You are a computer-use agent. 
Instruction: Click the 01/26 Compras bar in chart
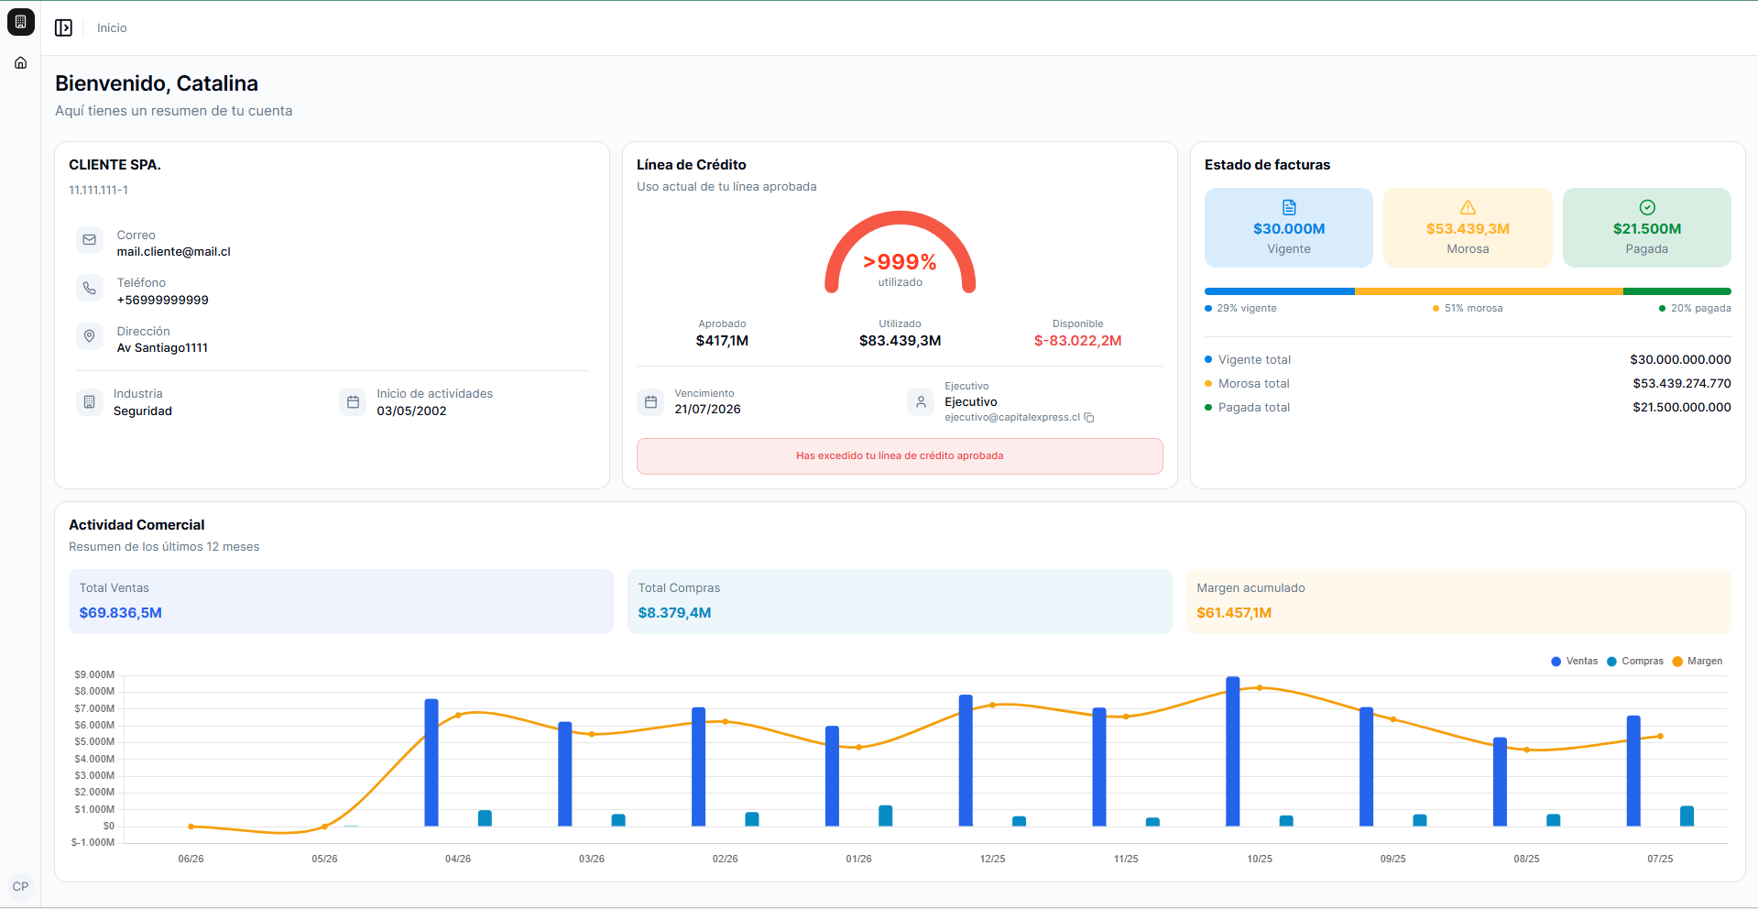point(886,816)
